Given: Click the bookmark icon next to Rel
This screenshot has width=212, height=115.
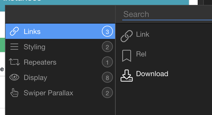Looking at the screenshot, I should pyautogui.click(x=127, y=56).
